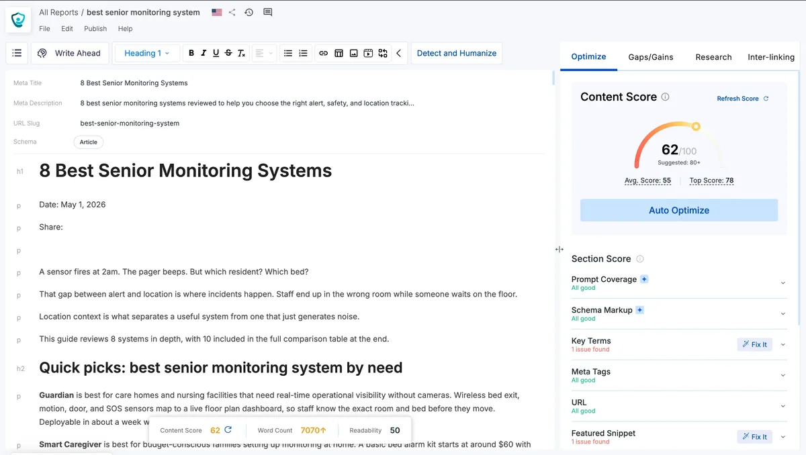Click sparkle badge beside Prompt Coverage
This screenshot has height=455, width=806.
coord(644,279)
